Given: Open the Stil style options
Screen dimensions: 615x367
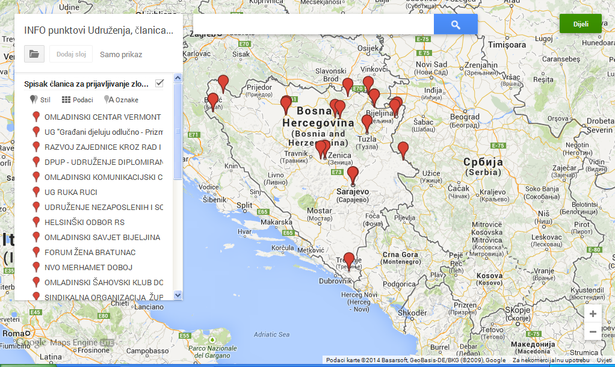Looking at the screenshot, I should click(40, 100).
